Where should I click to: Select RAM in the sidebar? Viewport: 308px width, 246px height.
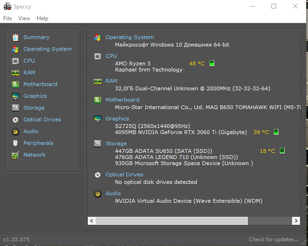tap(29, 72)
